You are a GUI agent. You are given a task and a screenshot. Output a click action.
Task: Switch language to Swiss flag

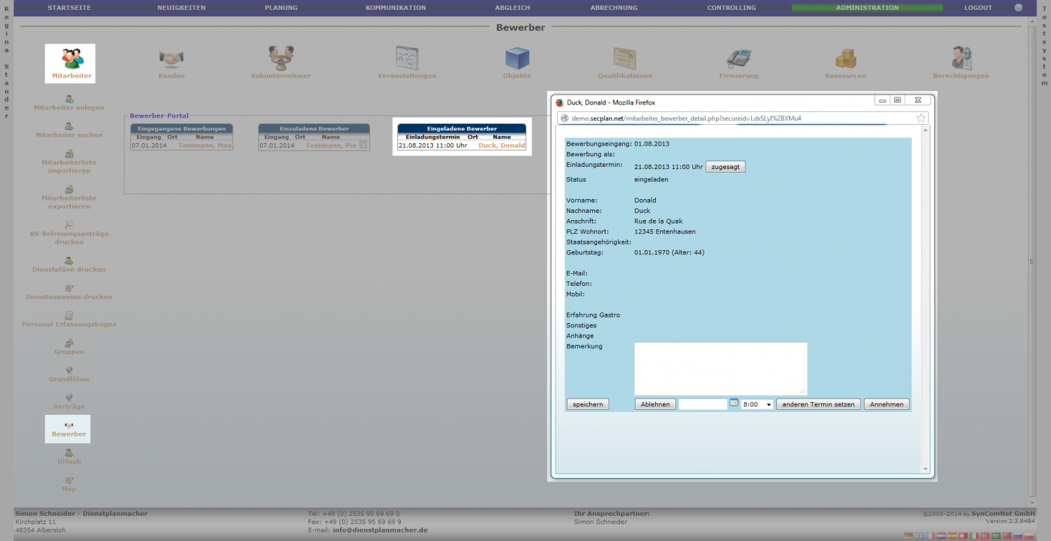(963, 535)
